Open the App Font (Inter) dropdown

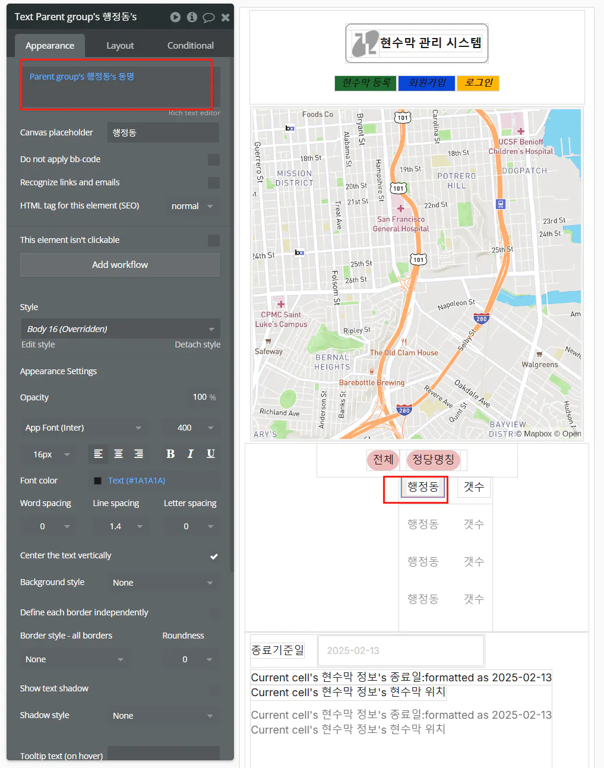83,428
